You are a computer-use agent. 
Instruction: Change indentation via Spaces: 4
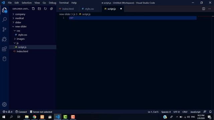[166, 112]
